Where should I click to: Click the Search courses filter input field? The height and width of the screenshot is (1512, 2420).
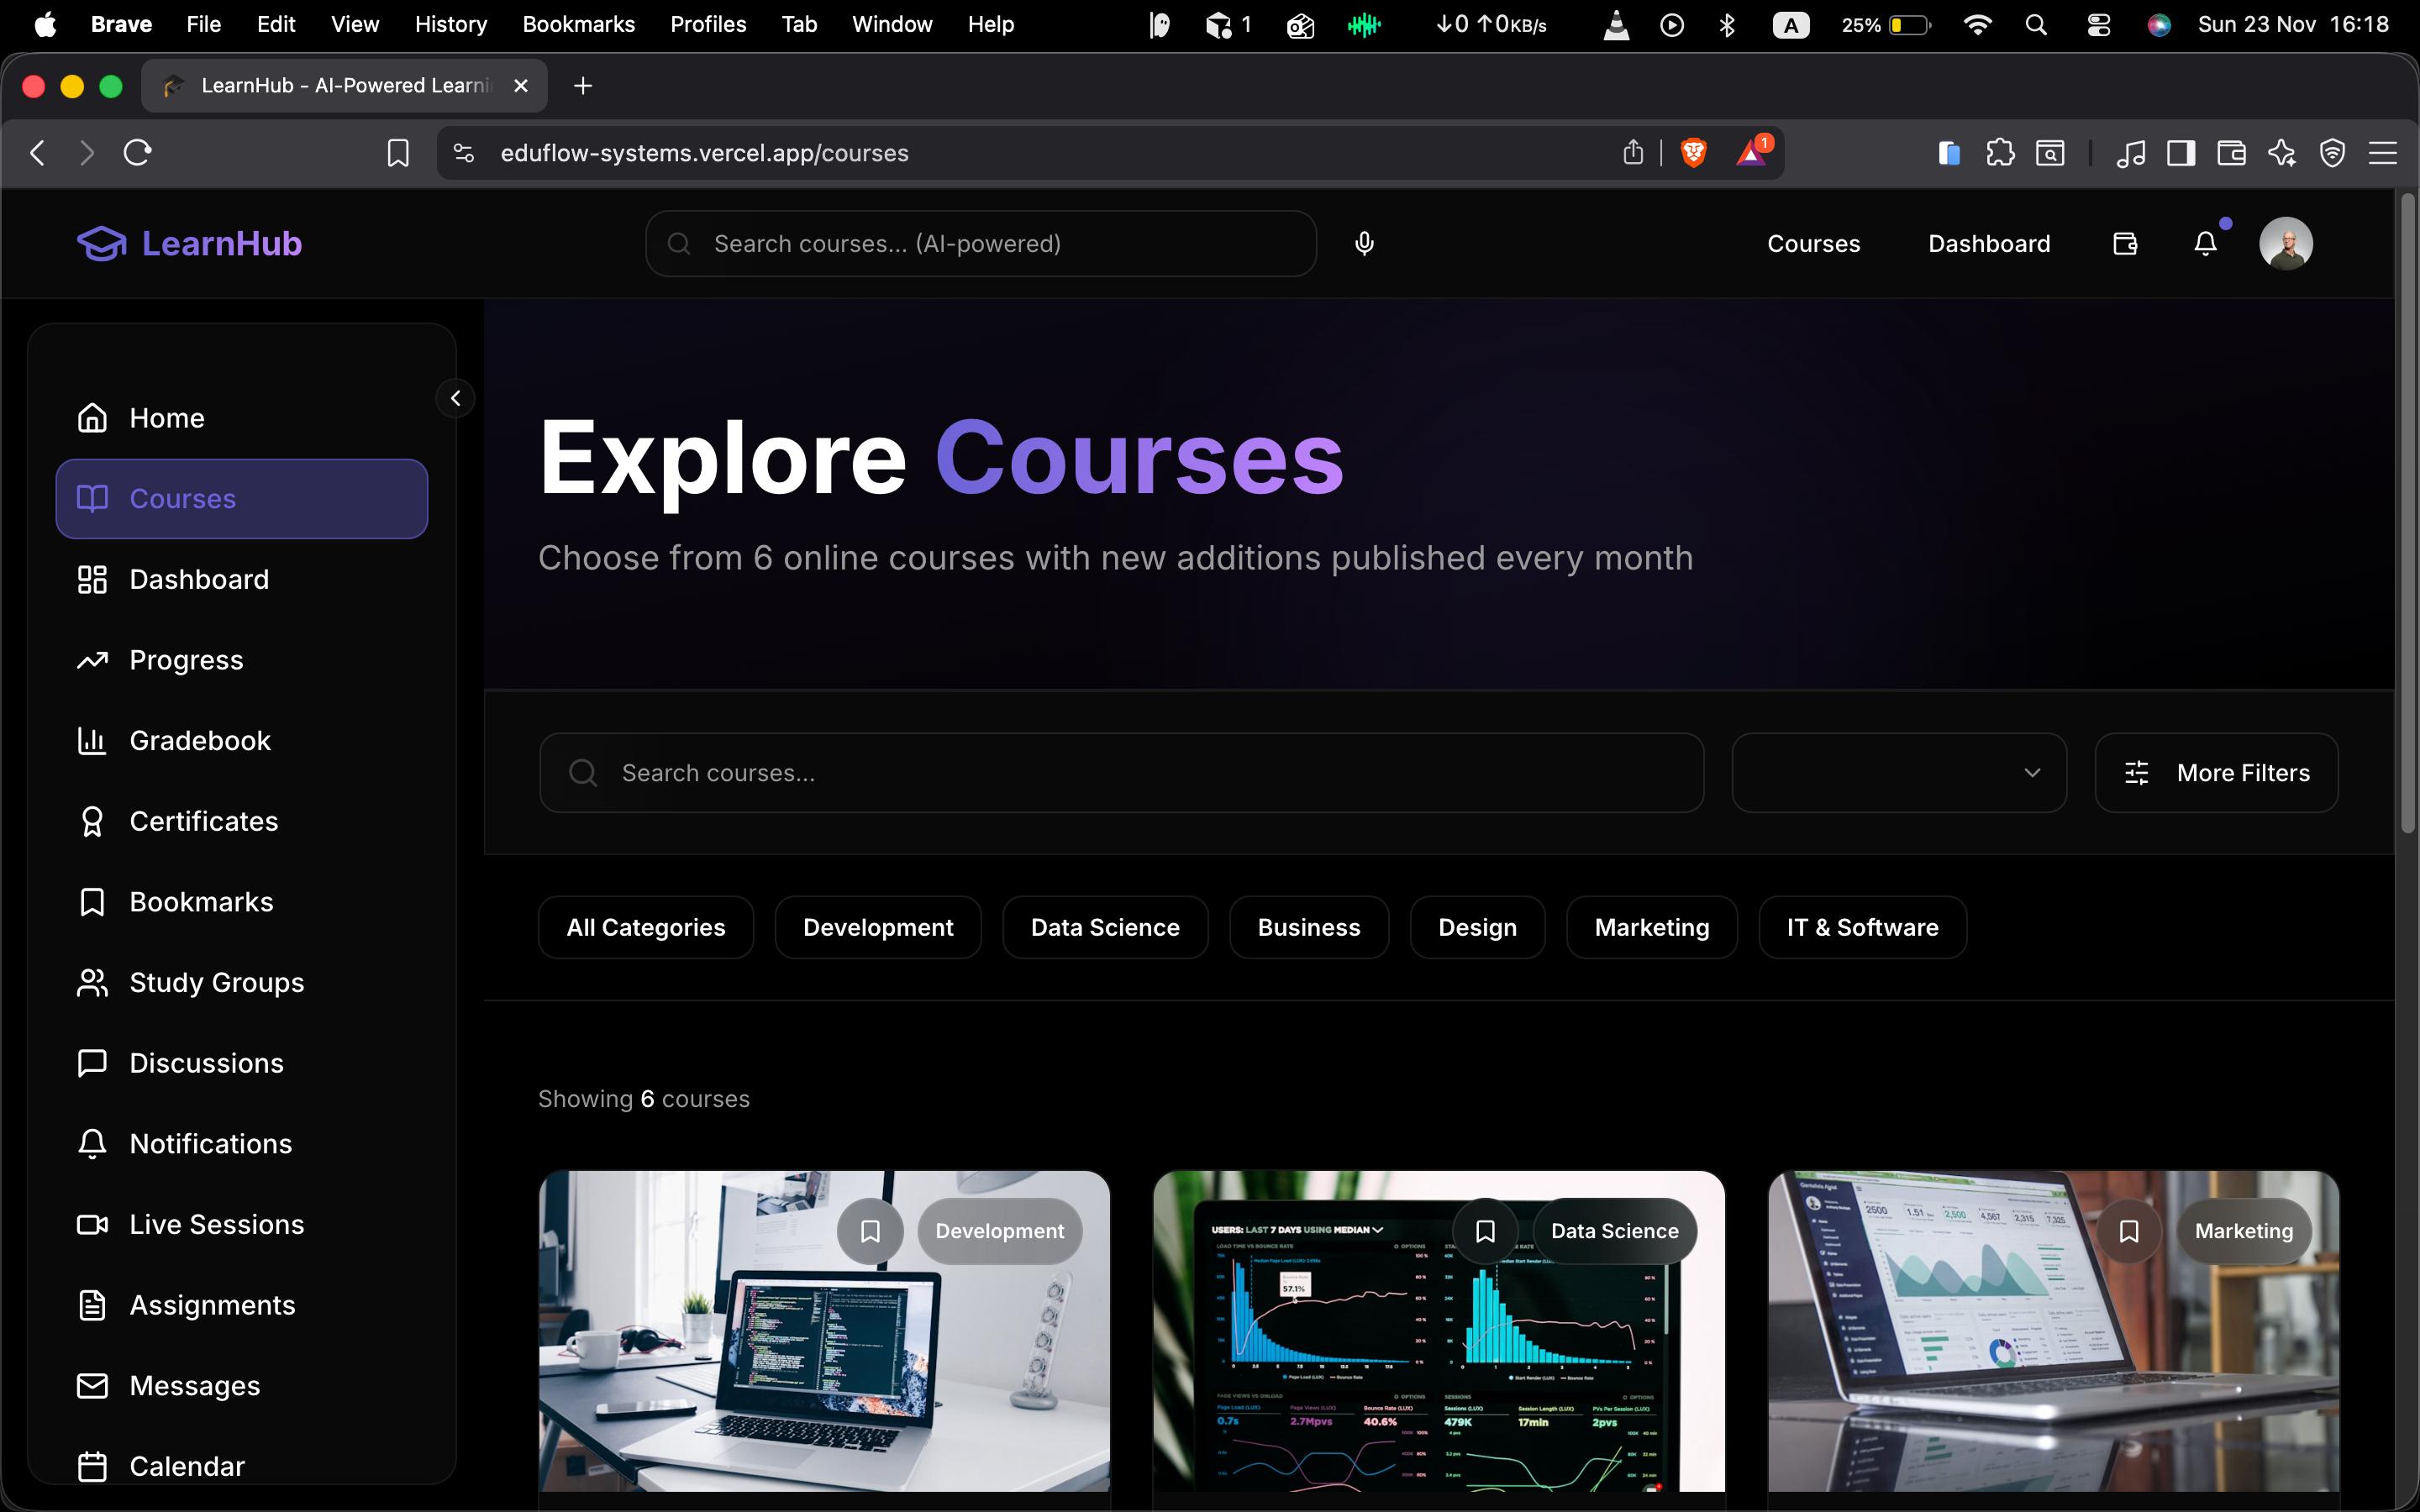pos(1120,773)
